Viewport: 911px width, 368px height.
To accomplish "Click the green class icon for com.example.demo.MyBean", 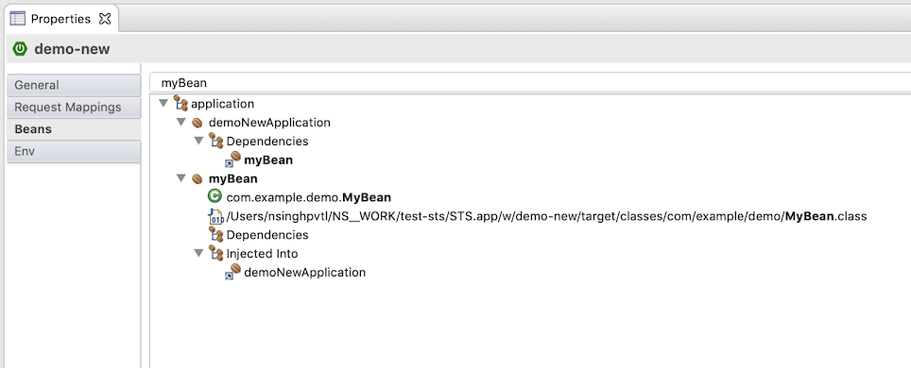I will click(x=215, y=197).
